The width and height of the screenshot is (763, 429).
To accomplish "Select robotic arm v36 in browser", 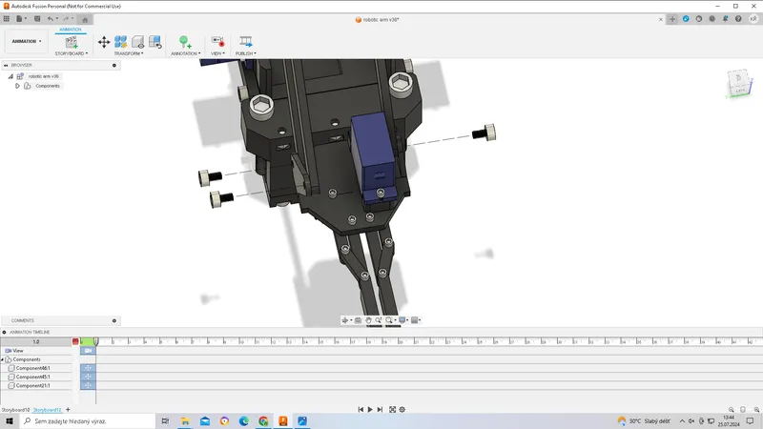I will point(43,76).
